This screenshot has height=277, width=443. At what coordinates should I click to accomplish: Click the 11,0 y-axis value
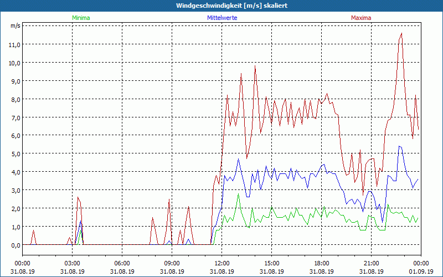pyautogui.click(x=15, y=44)
